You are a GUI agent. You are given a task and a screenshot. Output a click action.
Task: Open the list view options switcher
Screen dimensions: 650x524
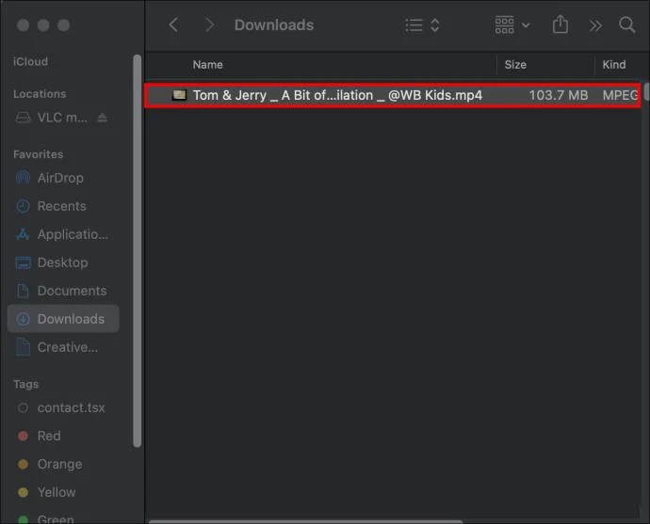[422, 25]
